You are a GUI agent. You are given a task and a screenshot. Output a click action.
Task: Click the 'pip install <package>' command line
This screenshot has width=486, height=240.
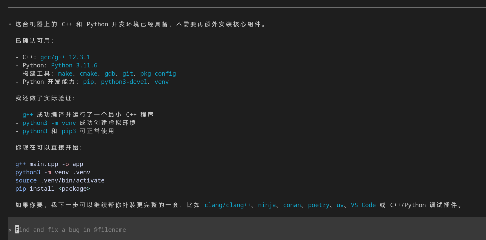(53, 188)
